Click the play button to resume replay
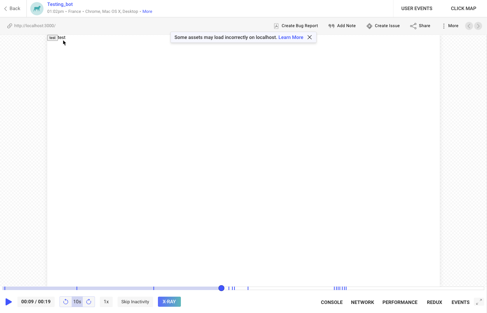 (9, 302)
